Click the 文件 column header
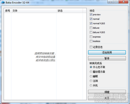This screenshot has width=130, height=104. (x=34, y=11)
